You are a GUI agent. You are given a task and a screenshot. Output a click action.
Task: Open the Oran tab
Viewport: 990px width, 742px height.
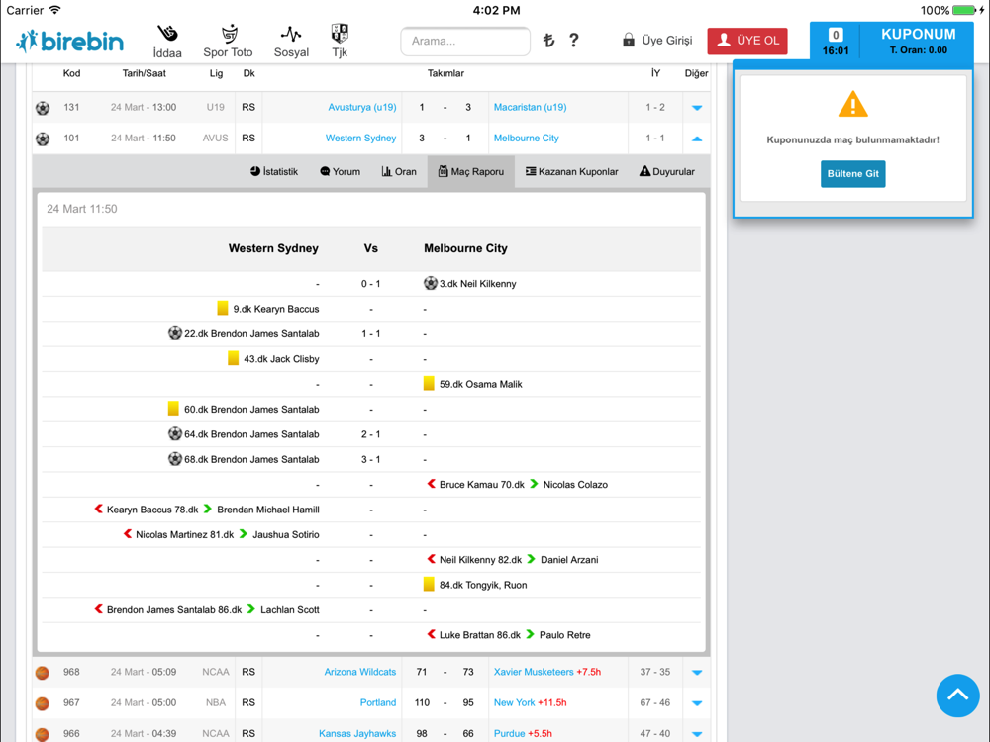click(399, 171)
